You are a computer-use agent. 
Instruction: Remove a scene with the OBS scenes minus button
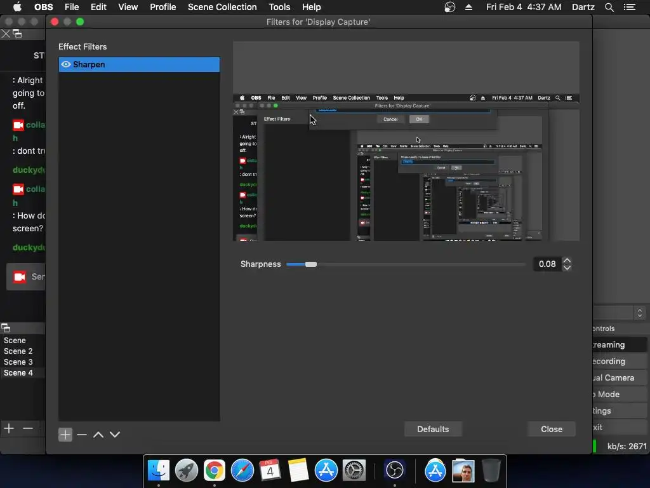[x=28, y=428]
